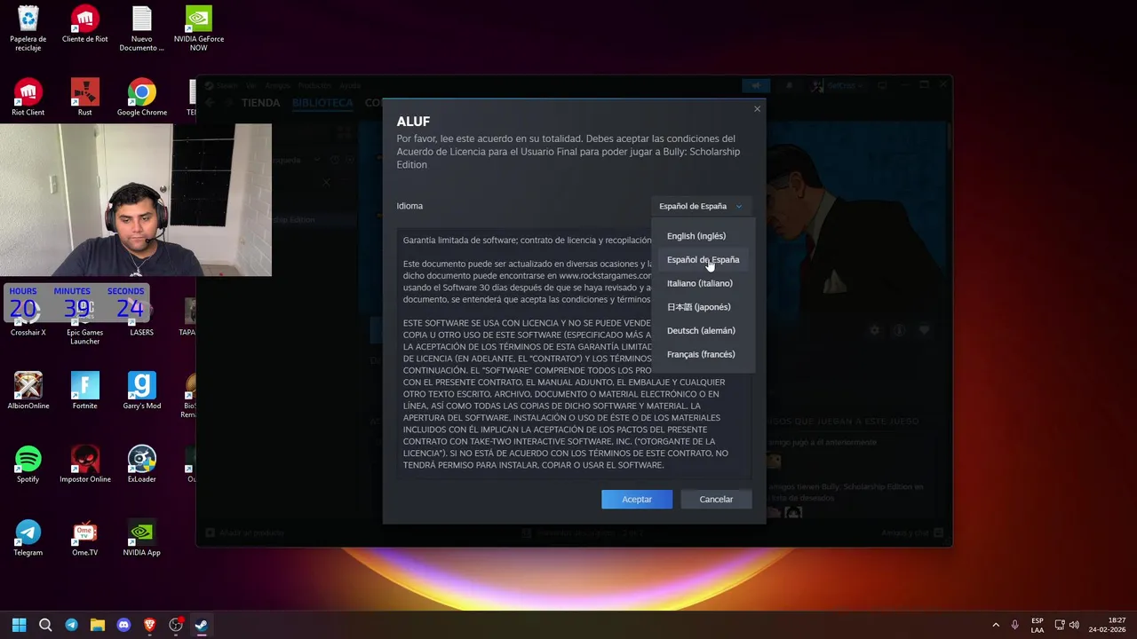
Task: Select English (inglés) from language list
Action: click(696, 236)
